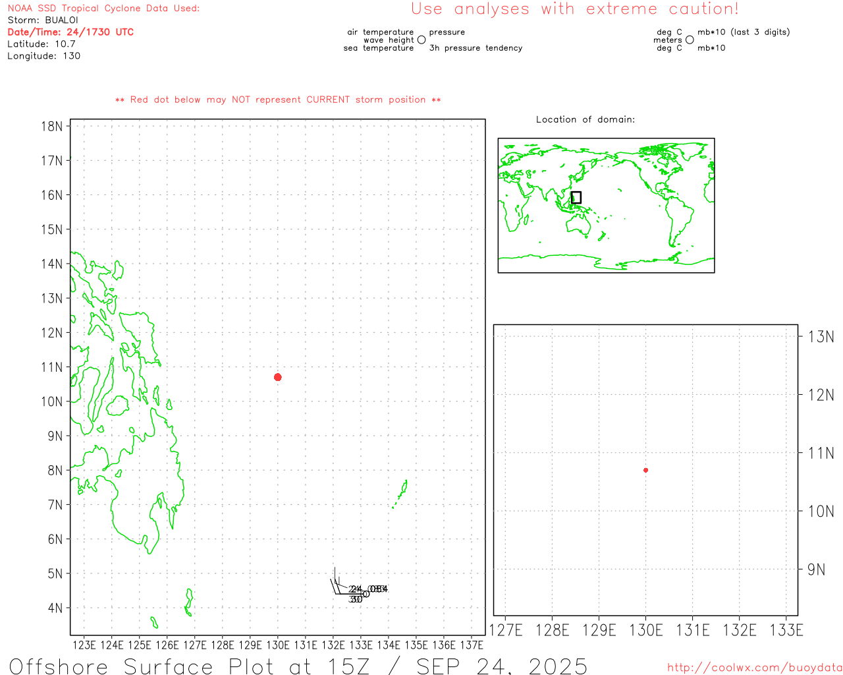Click the red storm dot on main map

click(278, 377)
